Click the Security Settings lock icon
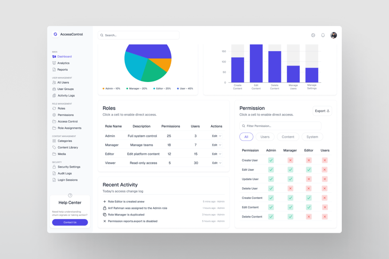Screen dimensions: 389x259 [x=54, y=167]
